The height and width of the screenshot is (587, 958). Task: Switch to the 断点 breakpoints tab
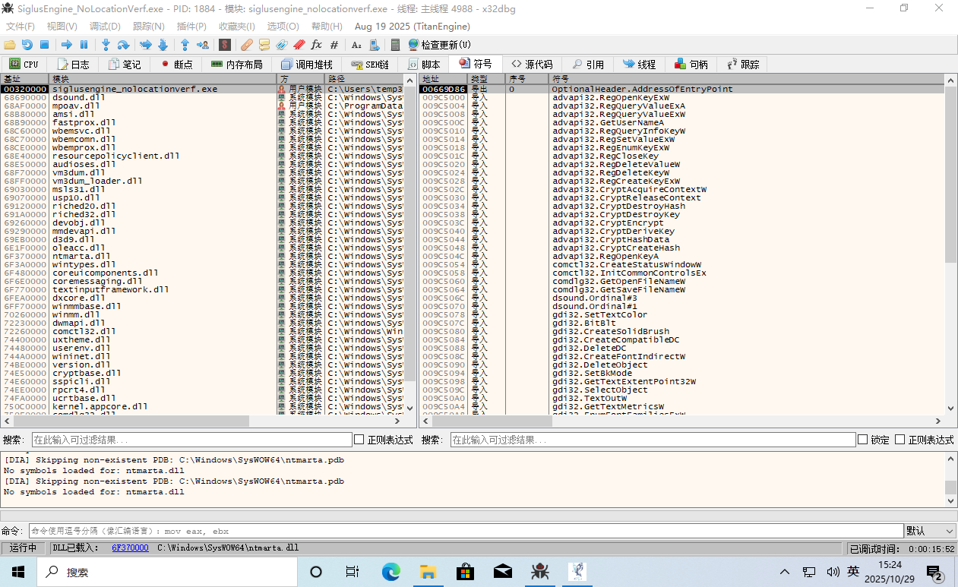[176, 65]
